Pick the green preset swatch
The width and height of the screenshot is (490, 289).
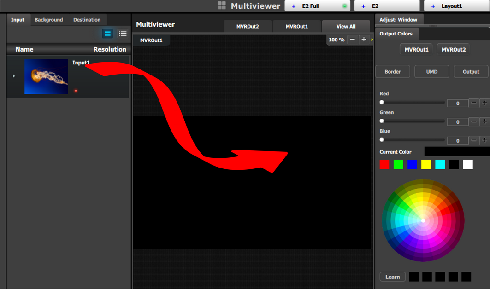(398, 164)
